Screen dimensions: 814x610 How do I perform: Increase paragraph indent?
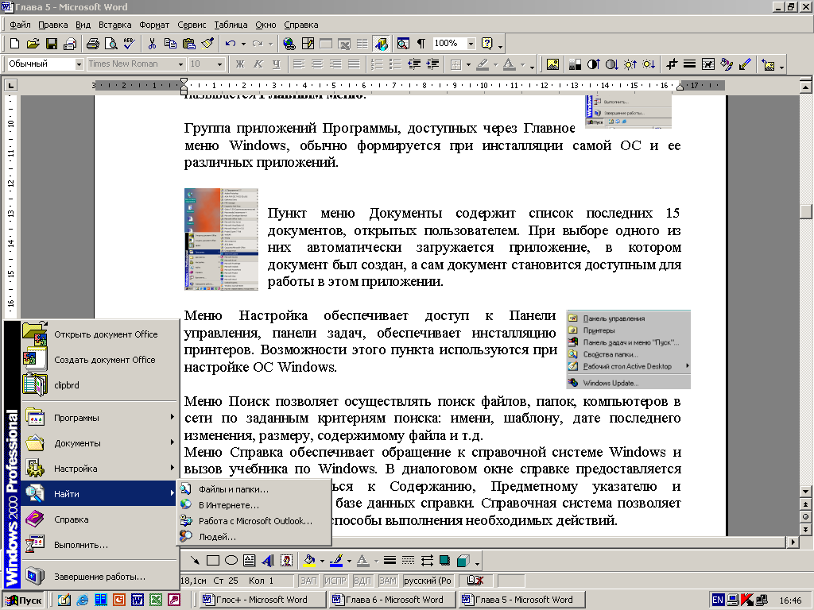432,64
